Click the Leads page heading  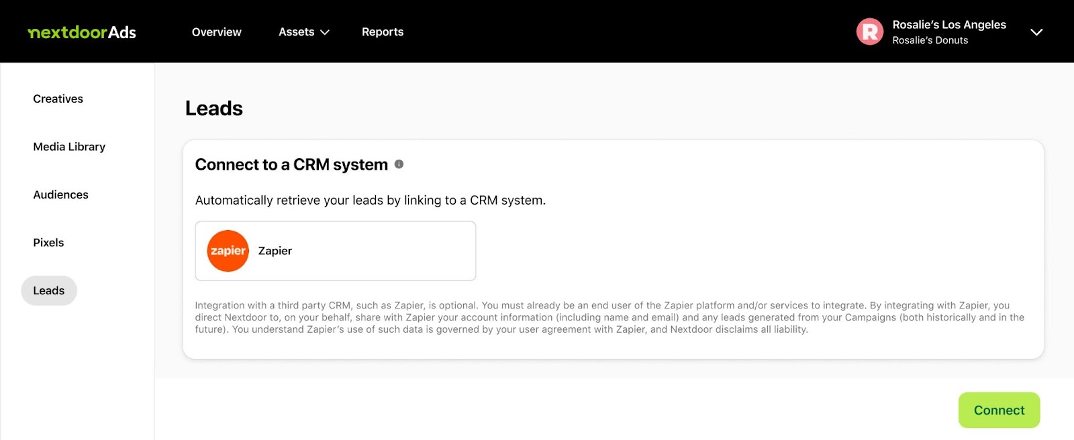[x=214, y=108]
